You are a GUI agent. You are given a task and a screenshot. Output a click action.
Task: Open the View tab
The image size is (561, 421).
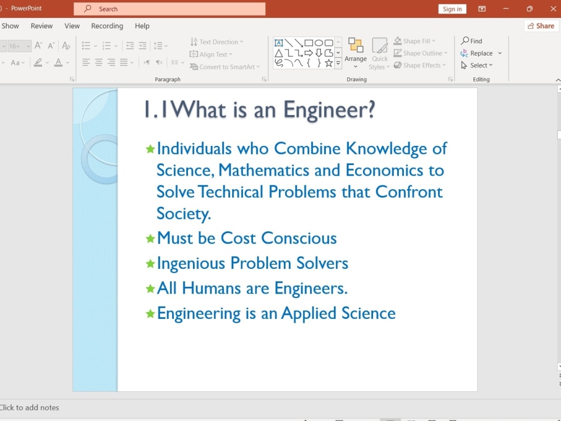[72, 26]
